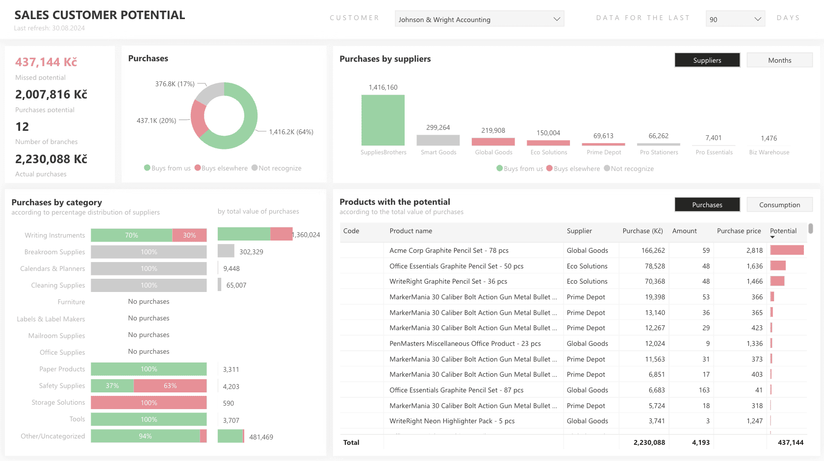824x461 pixels.
Task: Click the Safety Supplies 63% red bar
Action: 170,386
